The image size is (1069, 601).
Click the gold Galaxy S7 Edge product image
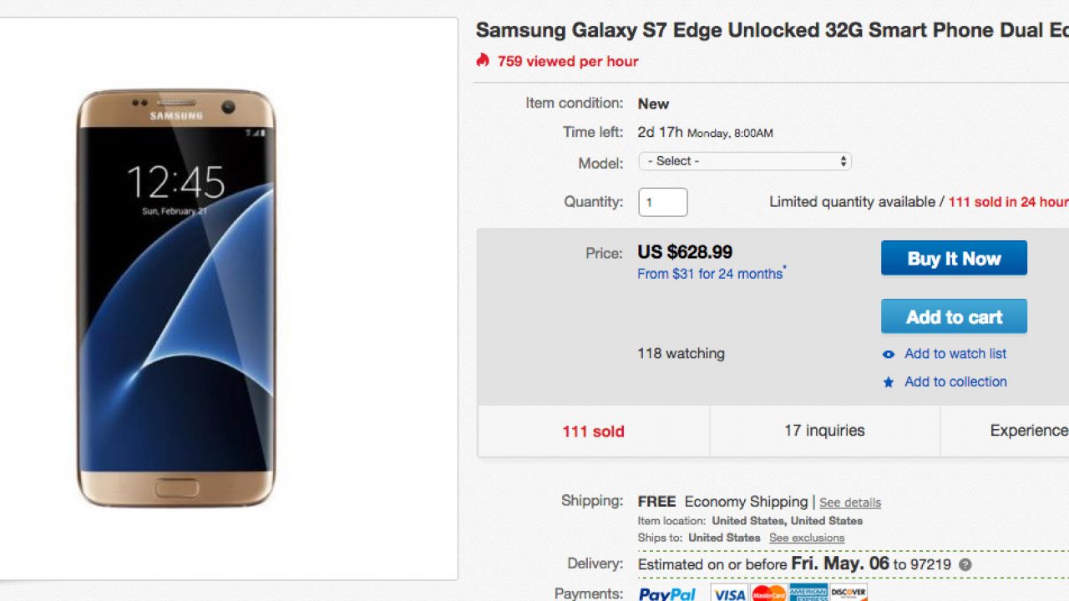pyautogui.click(x=176, y=298)
